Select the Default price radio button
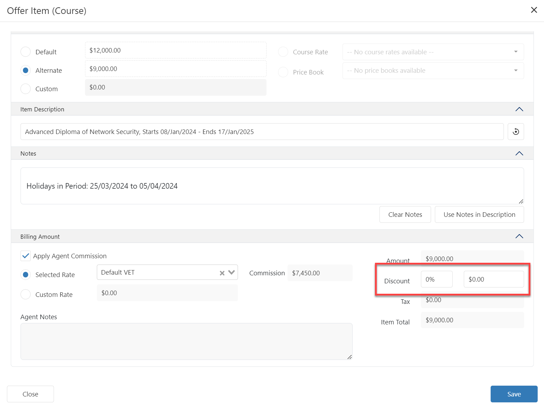The height and width of the screenshot is (410, 544). pos(26,52)
